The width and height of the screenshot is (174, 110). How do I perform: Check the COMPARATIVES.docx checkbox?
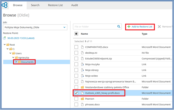point(76,47)
